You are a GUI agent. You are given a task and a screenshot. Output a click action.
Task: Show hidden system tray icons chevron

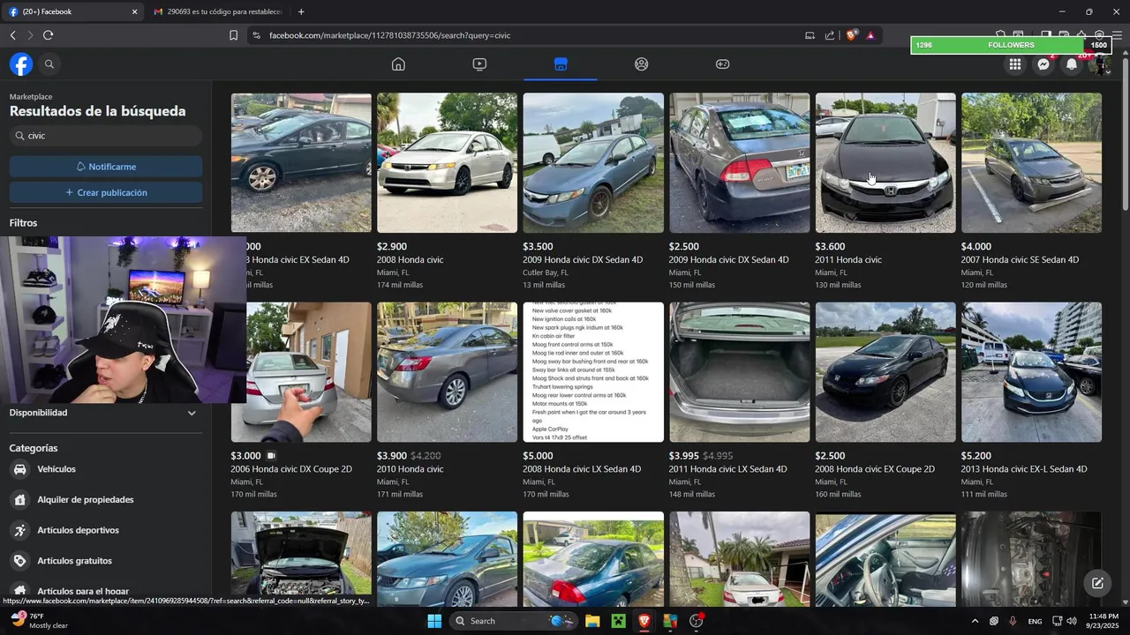[975, 621]
